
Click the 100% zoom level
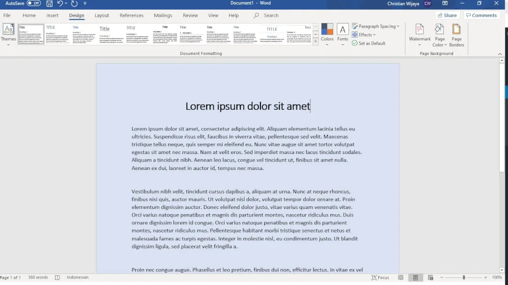497,277
